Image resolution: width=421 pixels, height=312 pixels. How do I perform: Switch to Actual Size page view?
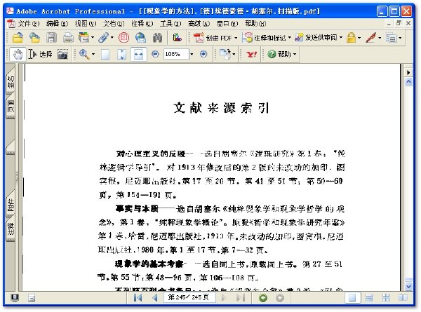pyautogui.click(x=105, y=55)
